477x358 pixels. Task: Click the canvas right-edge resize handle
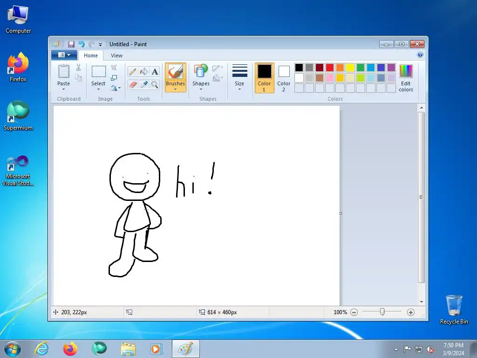(x=341, y=213)
